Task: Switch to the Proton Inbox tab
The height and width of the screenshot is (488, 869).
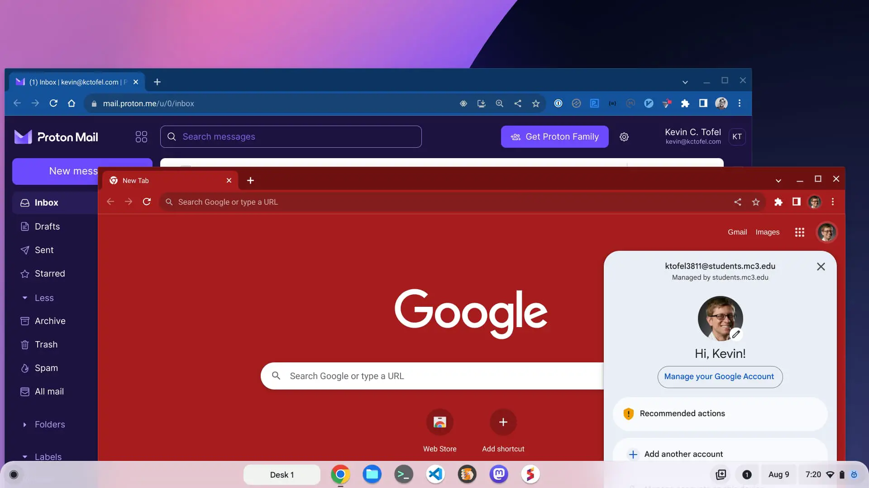Action: pyautogui.click(x=77, y=82)
